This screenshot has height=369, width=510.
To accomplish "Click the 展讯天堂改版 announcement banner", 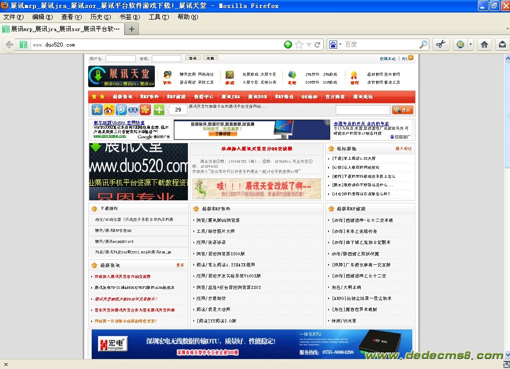I will click(x=257, y=189).
